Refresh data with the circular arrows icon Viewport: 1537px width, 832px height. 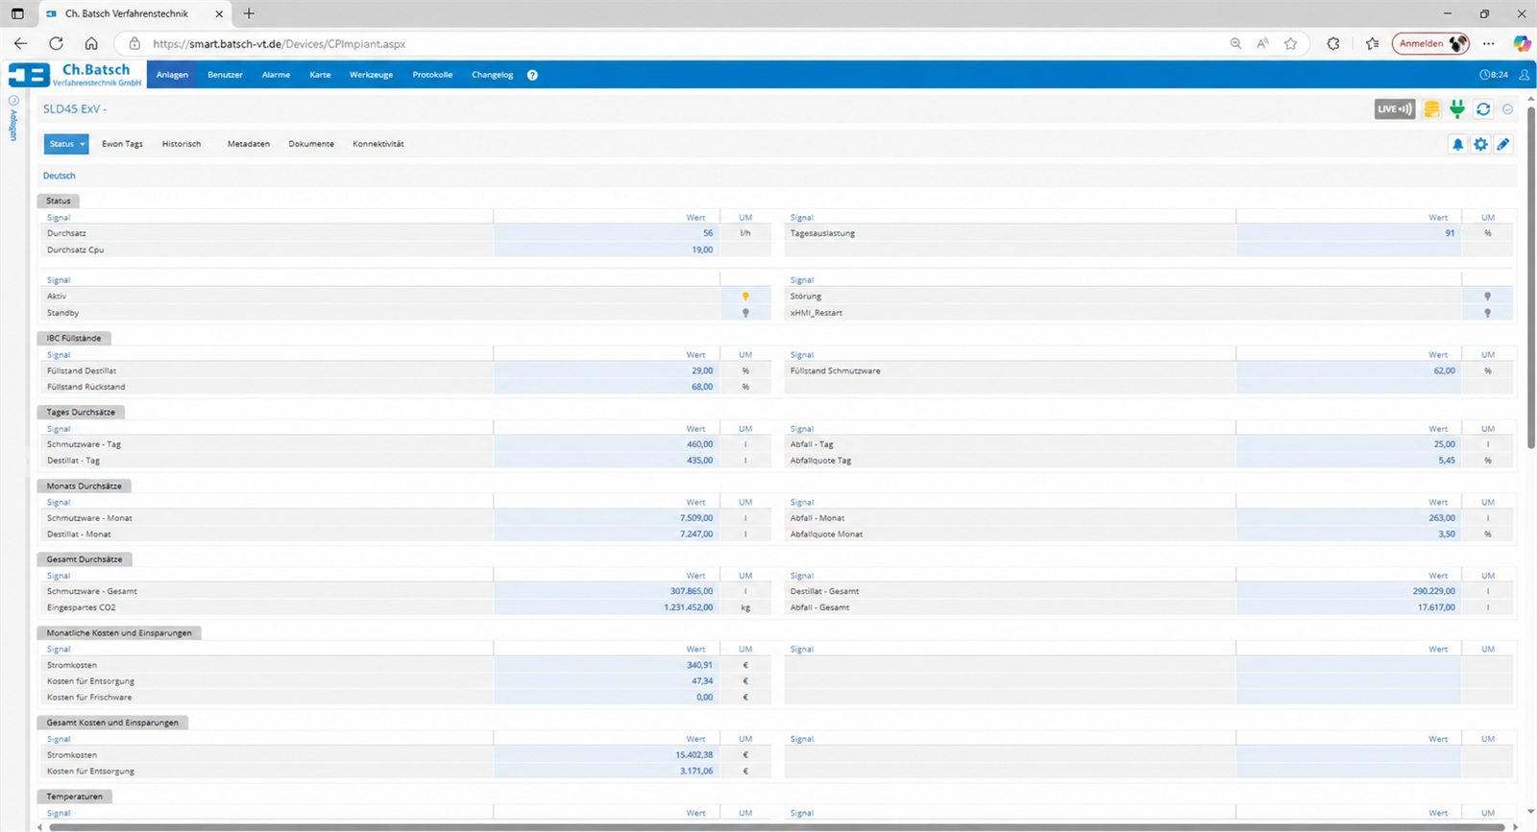pos(1483,108)
